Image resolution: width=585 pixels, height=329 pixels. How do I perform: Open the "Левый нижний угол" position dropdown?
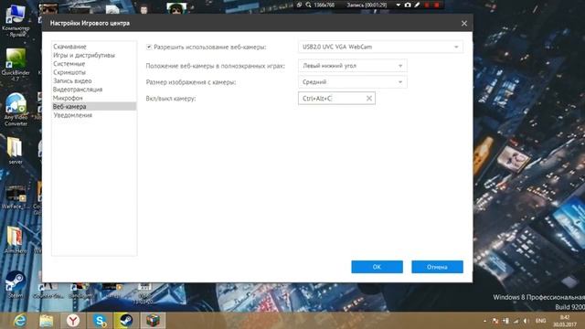click(353, 66)
